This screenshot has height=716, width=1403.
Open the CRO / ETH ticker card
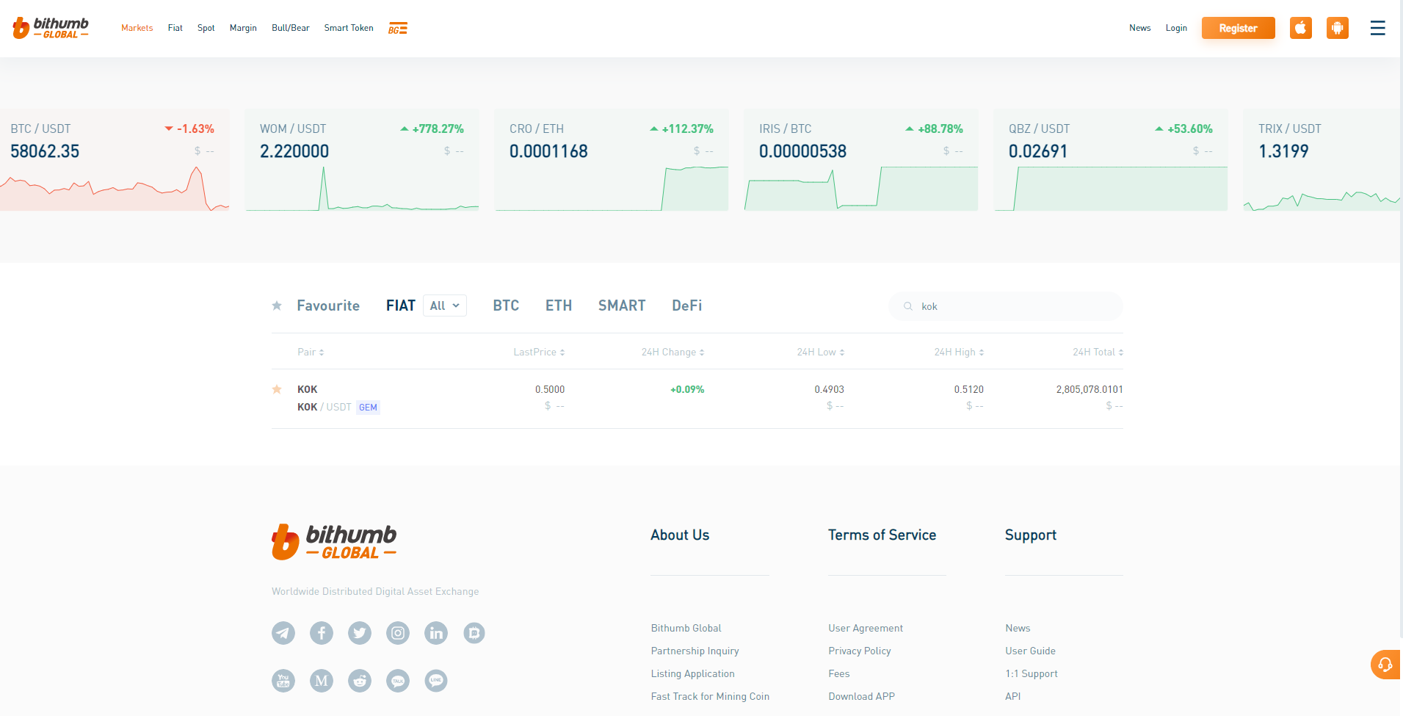coord(612,160)
